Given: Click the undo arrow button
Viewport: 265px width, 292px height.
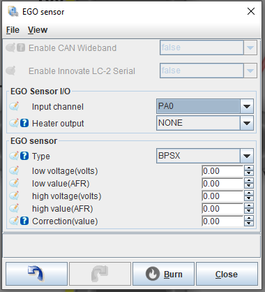Looking at the screenshot, I should click(x=36, y=274).
